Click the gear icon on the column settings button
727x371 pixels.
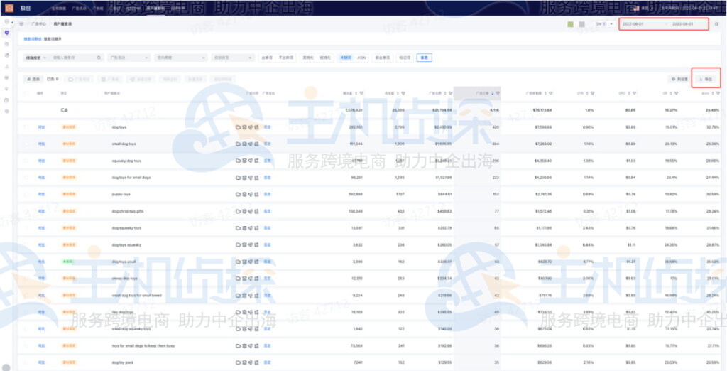pos(673,80)
